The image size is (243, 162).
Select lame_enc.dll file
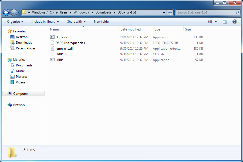65,49
